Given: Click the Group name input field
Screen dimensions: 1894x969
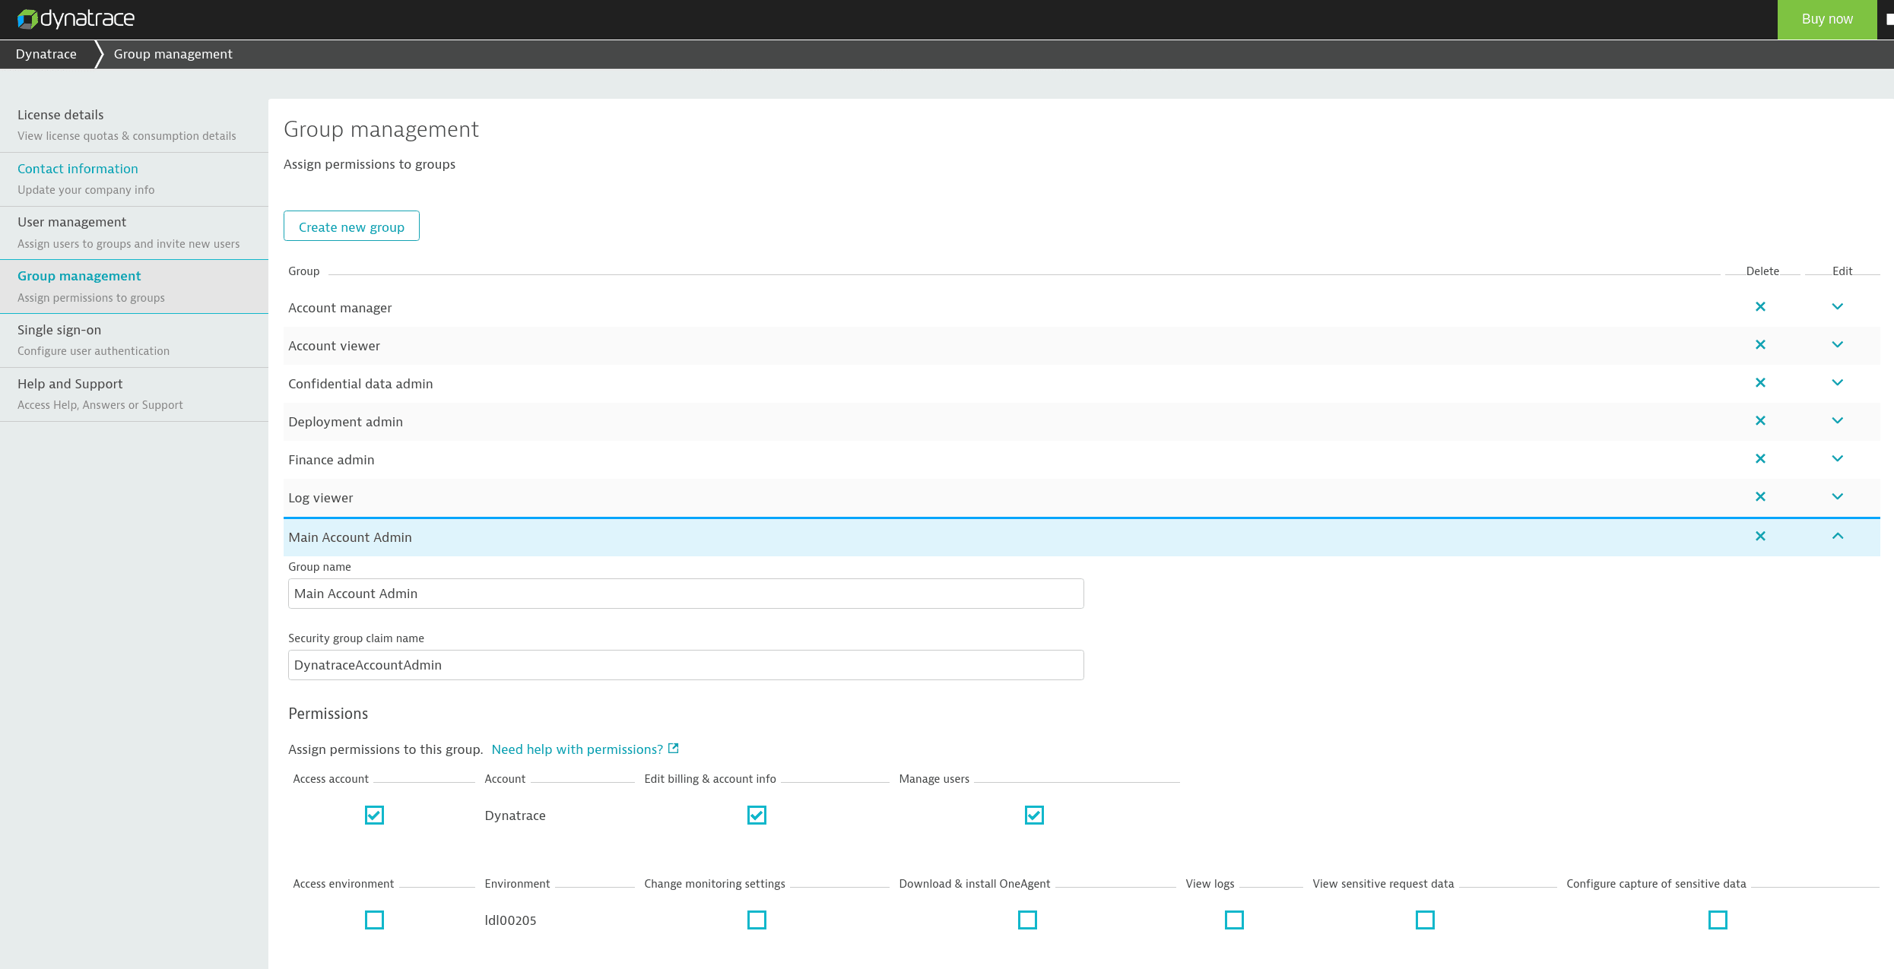Looking at the screenshot, I should click(684, 594).
